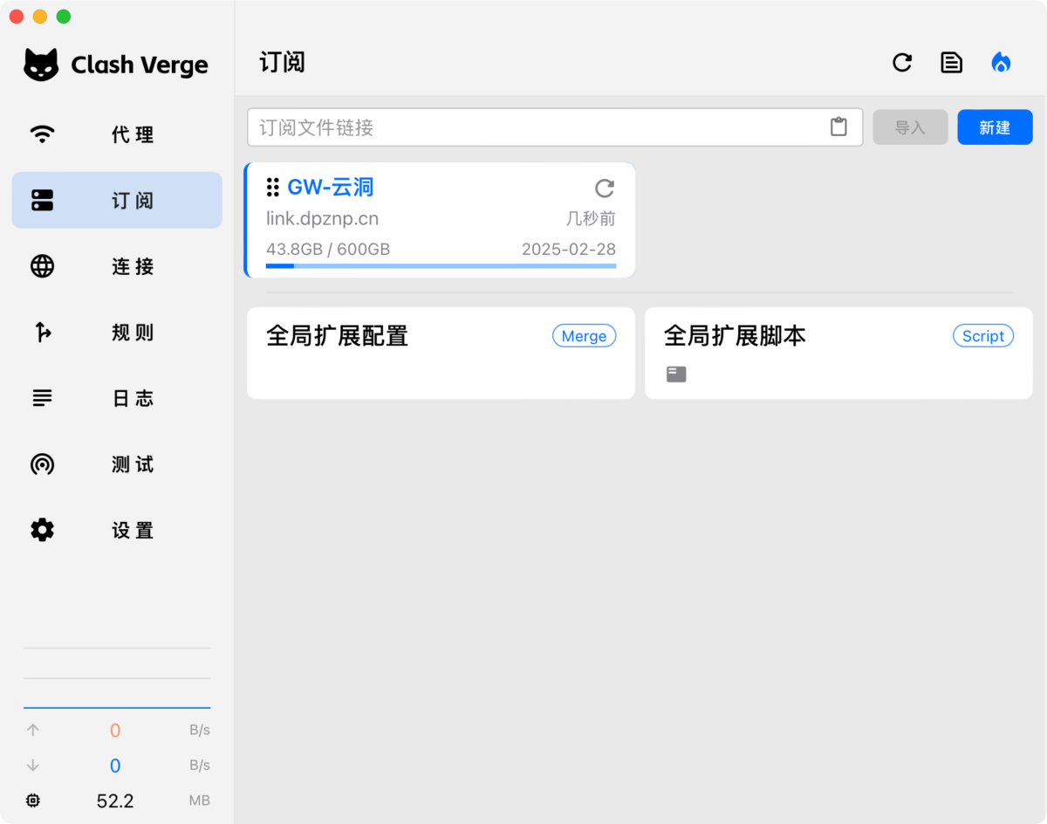Click the 52.2 MB memory value
This screenshot has width=1047, height=824.
pos(115,800)
